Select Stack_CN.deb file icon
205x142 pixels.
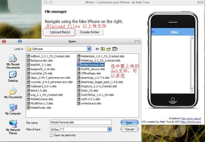(79, 91)
